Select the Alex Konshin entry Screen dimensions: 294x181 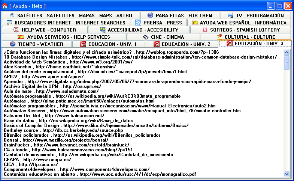60,67
